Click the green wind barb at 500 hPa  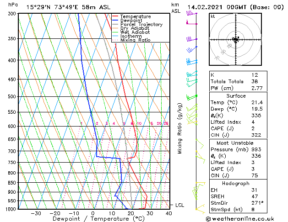tap(191, 97)
